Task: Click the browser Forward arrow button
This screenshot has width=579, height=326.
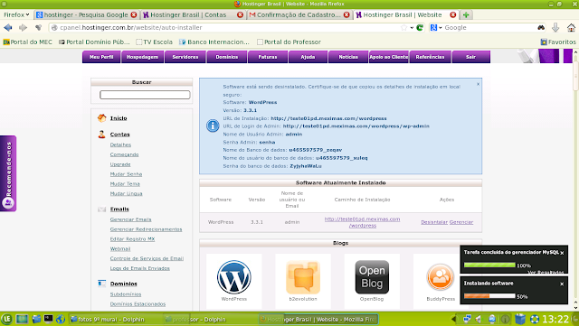Action: [23, 28]
